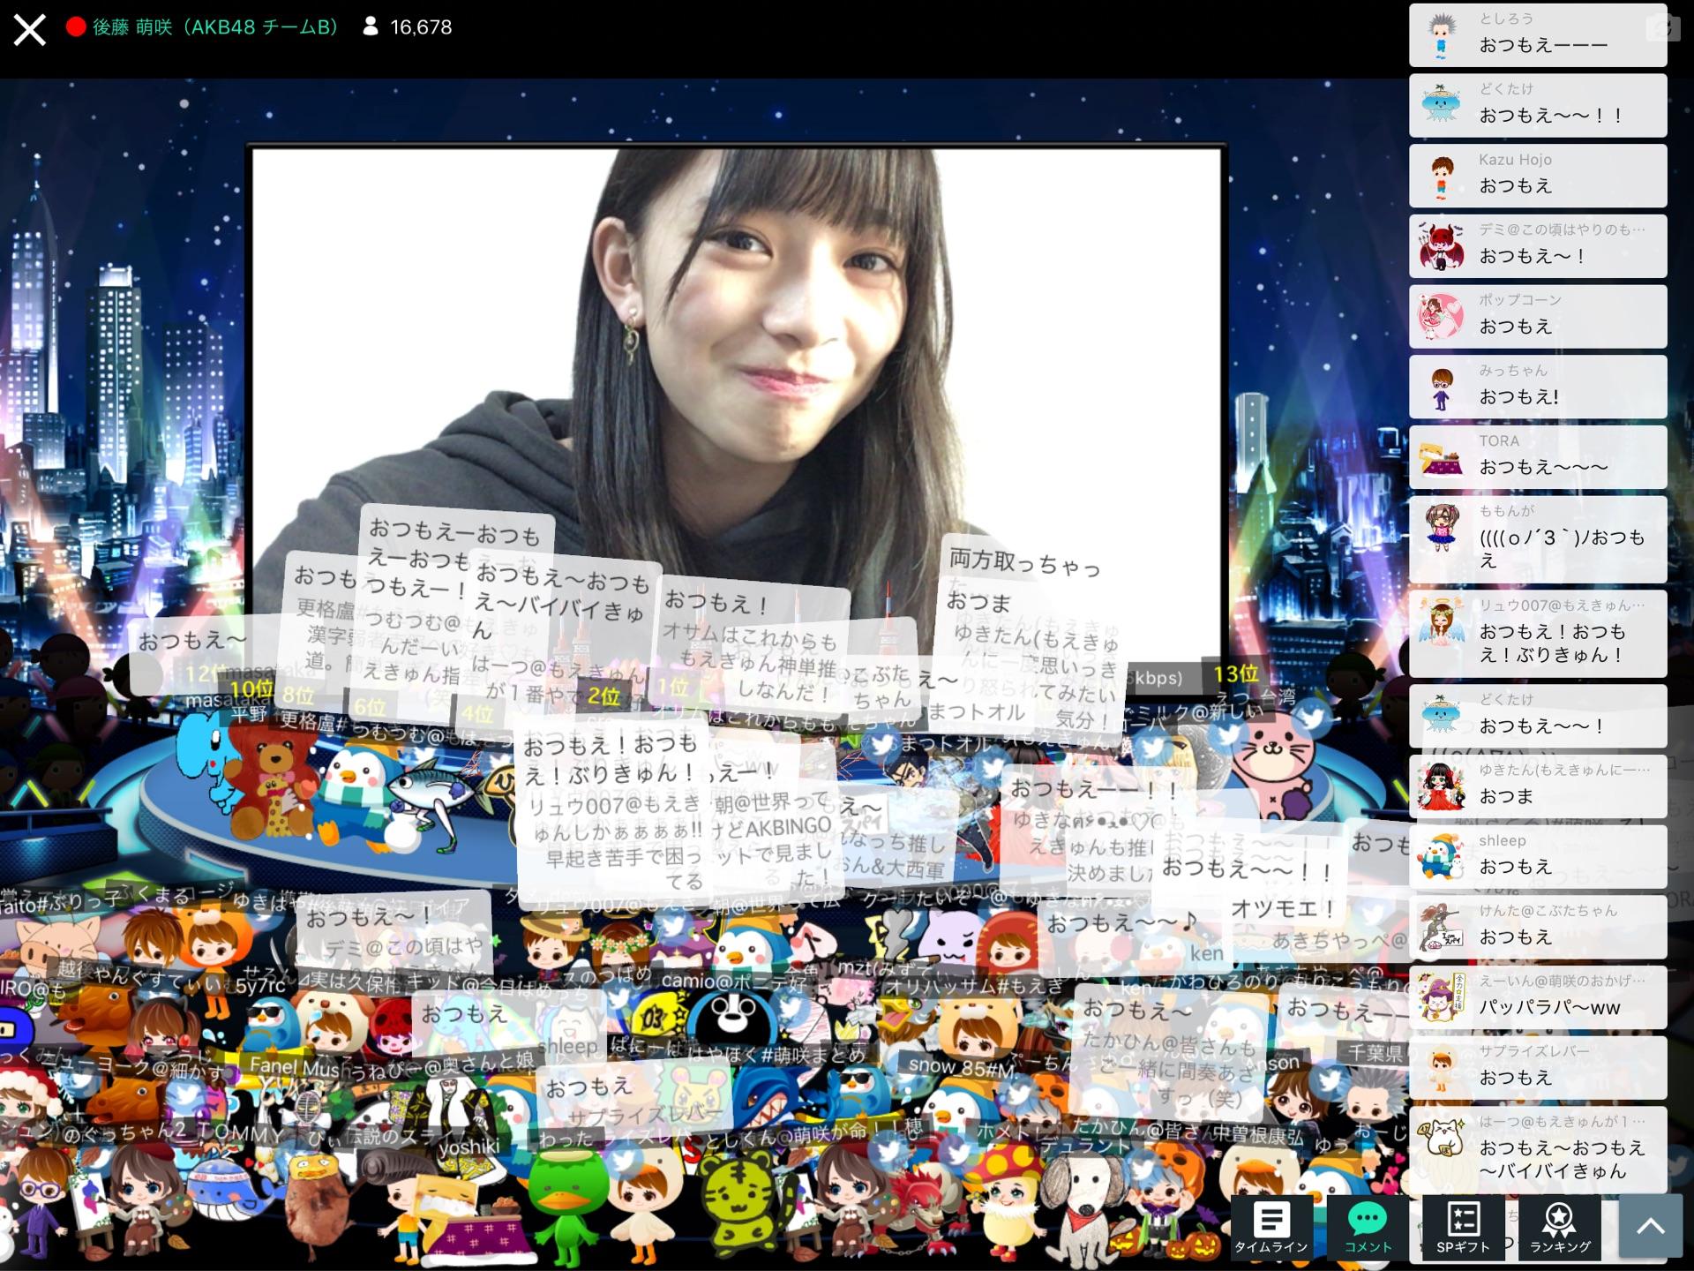Open Kazu Hojo's comment entry
This screenshot has width=1694, height=1271.
pyautogui.click(x=1537, y=176)
